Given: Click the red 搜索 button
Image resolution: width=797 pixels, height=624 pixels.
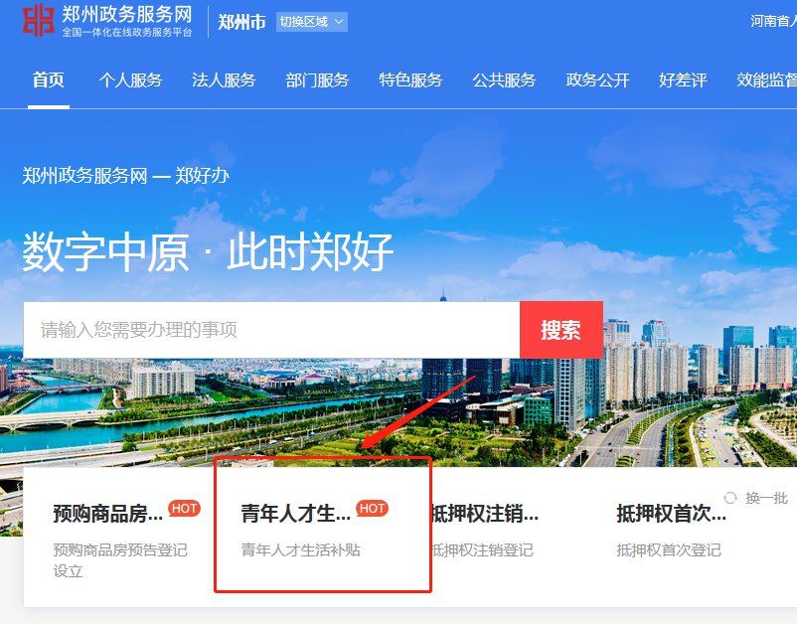Looking at the screenshot, I should tap(561, 330).
